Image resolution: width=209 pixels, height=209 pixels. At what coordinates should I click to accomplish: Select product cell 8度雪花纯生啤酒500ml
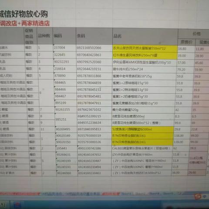143,116
